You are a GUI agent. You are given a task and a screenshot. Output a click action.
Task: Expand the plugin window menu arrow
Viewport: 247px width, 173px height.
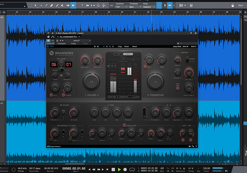pos(48,33)
